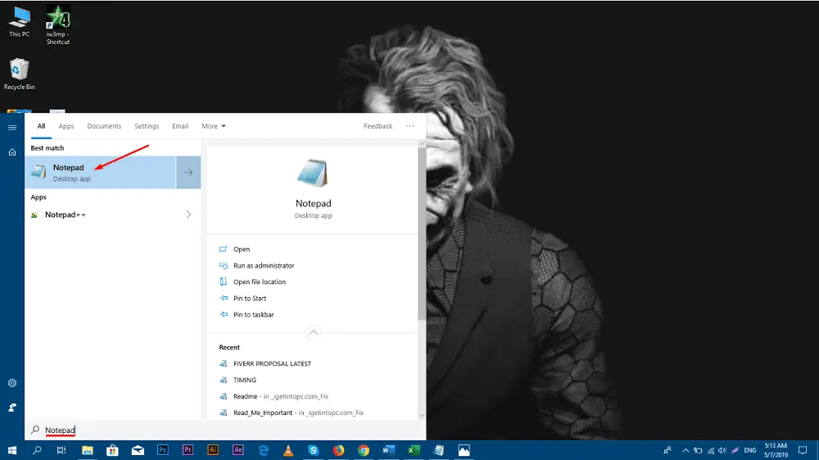The height and width of the screenshot is (460, 819).
Task: Expand Notepad result details arrow
Action: [x=188, y=172]
